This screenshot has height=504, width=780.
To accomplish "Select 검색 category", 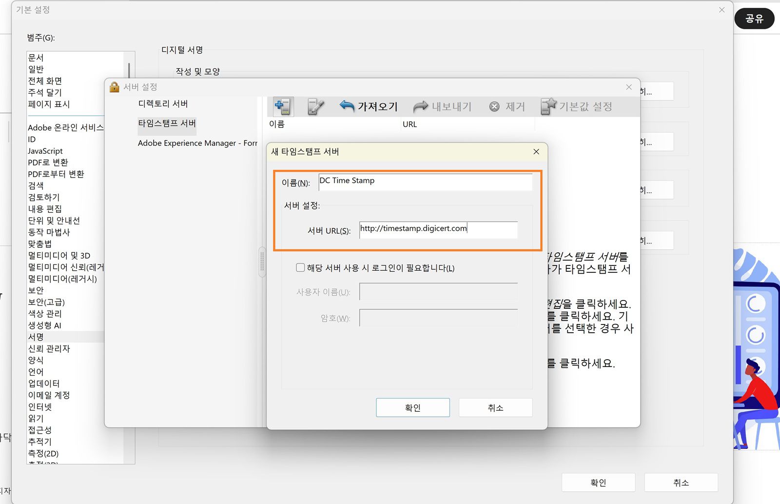I will [36, 186].
